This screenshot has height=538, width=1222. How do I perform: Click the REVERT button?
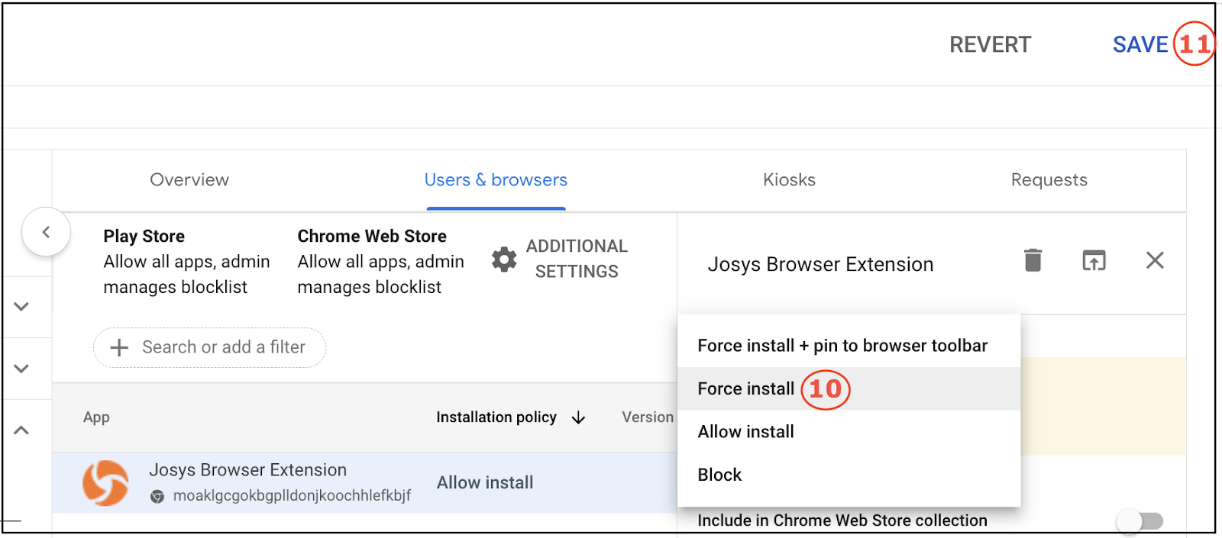[x=990, y=44]
